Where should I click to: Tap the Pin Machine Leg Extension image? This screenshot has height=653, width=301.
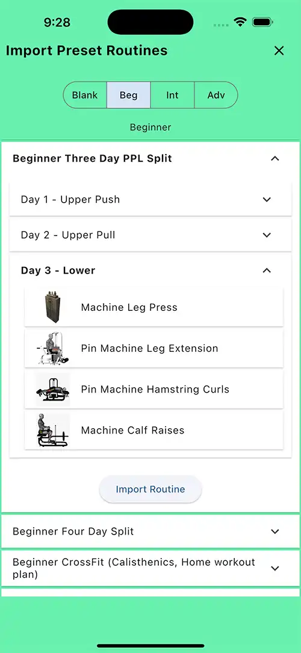click(x=53, y=349)
